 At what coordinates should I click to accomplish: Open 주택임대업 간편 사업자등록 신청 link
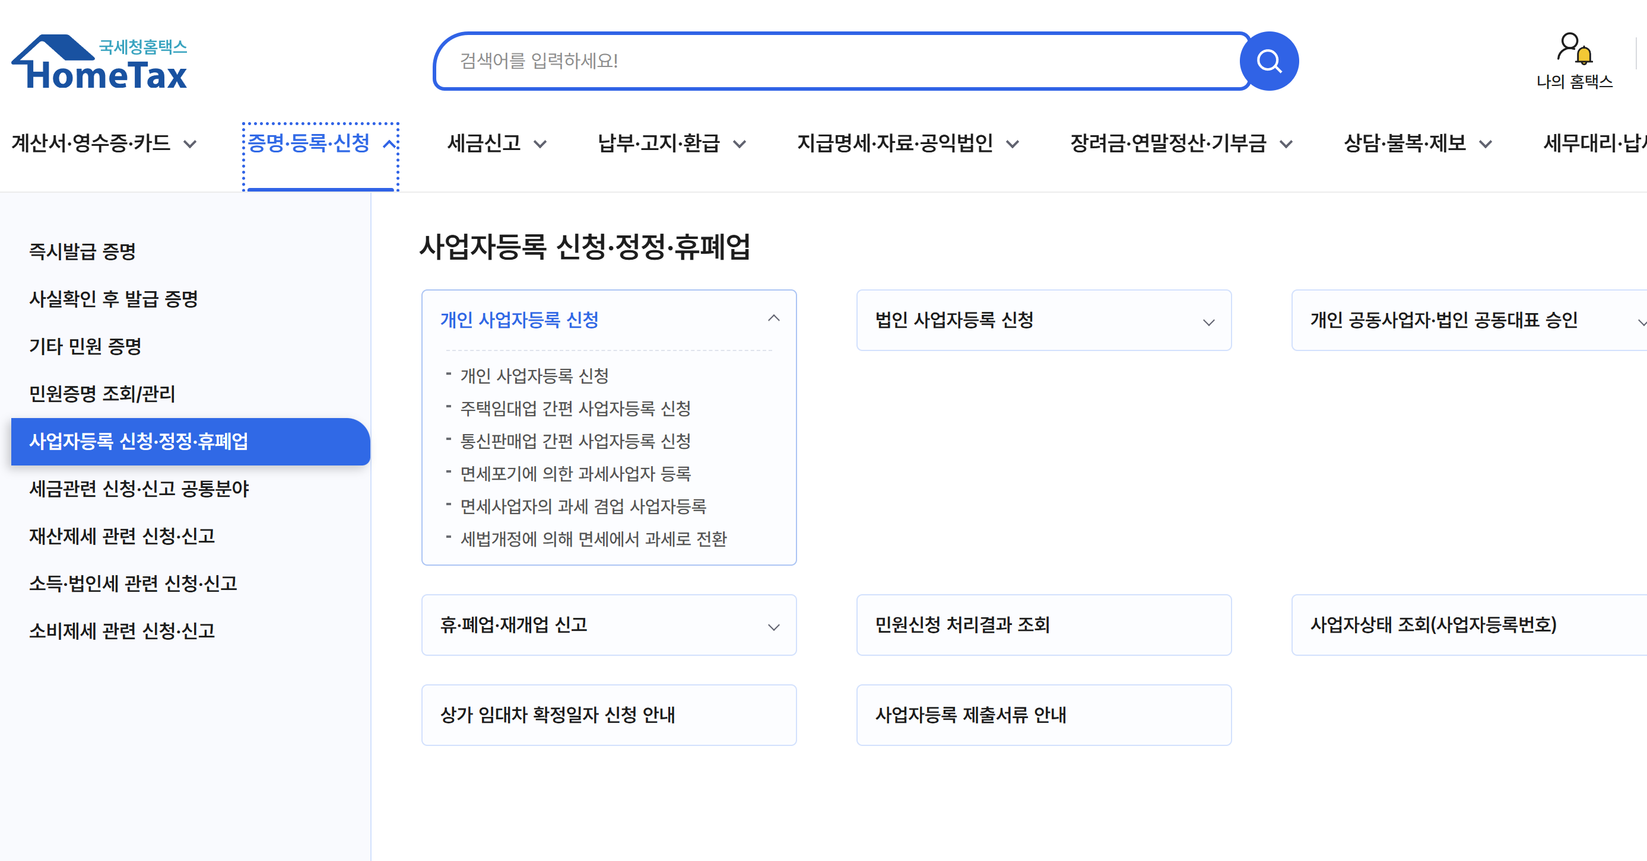[575, 408]
